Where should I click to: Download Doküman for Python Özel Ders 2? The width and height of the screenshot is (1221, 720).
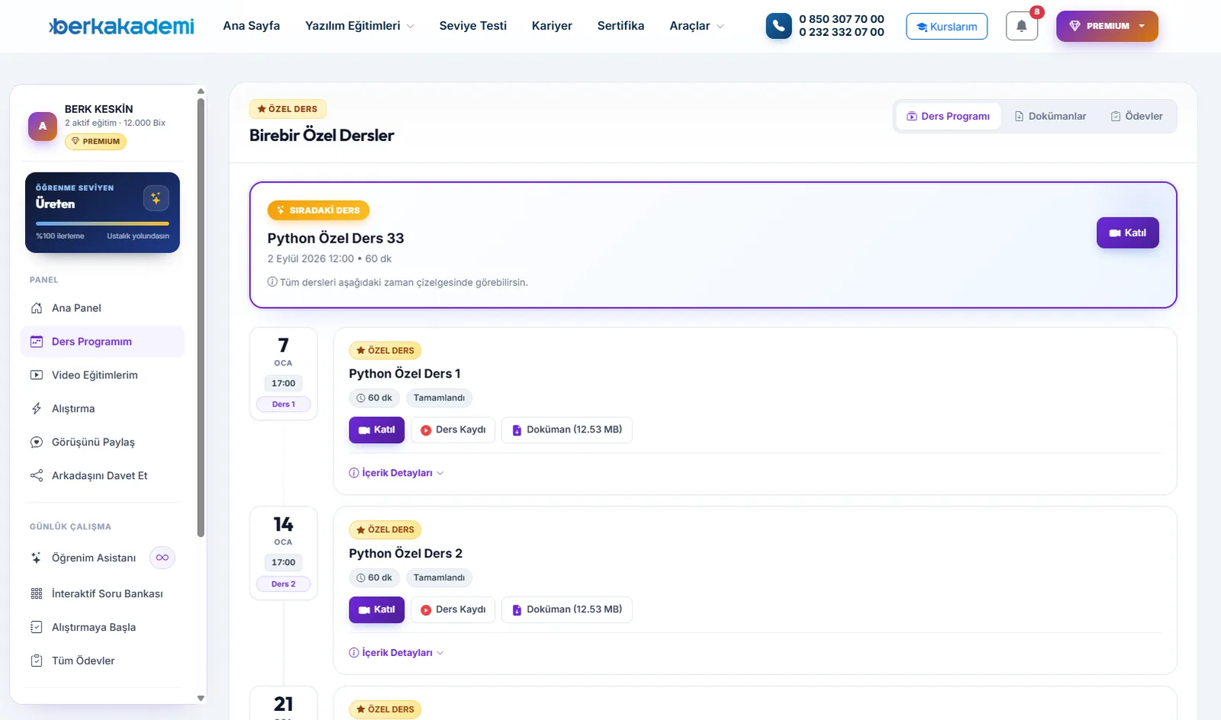click(567, 609)
